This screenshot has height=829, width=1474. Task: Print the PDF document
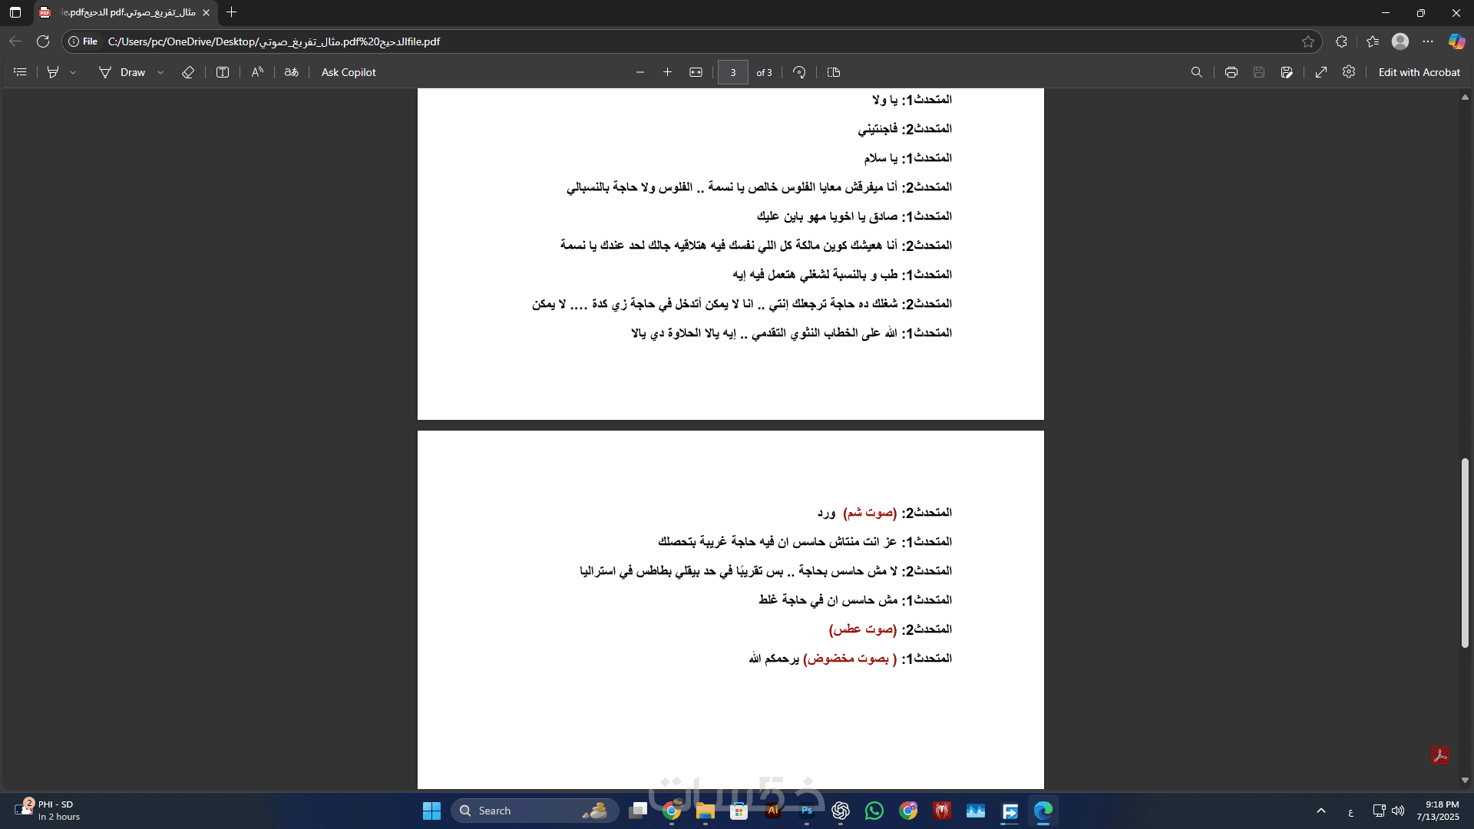tap(1231, 72)
